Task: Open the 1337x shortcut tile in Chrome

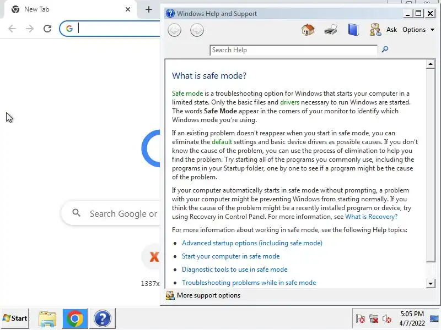Action: tap(150, 265)
